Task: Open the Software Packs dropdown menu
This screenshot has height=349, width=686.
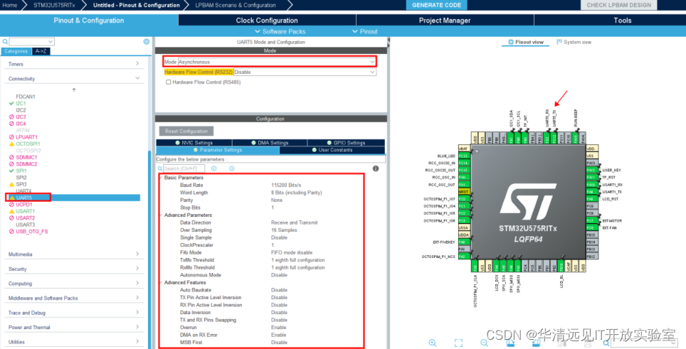Action: coord(280,31)
